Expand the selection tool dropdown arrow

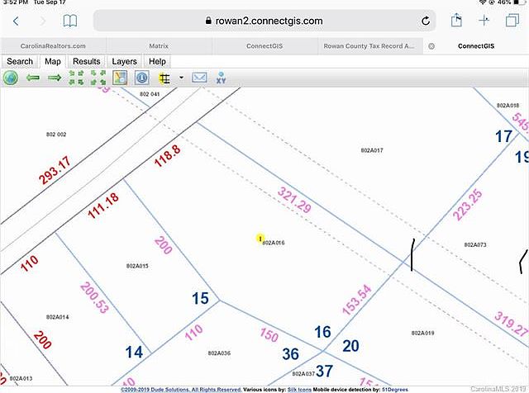click(x=180, y=78)
